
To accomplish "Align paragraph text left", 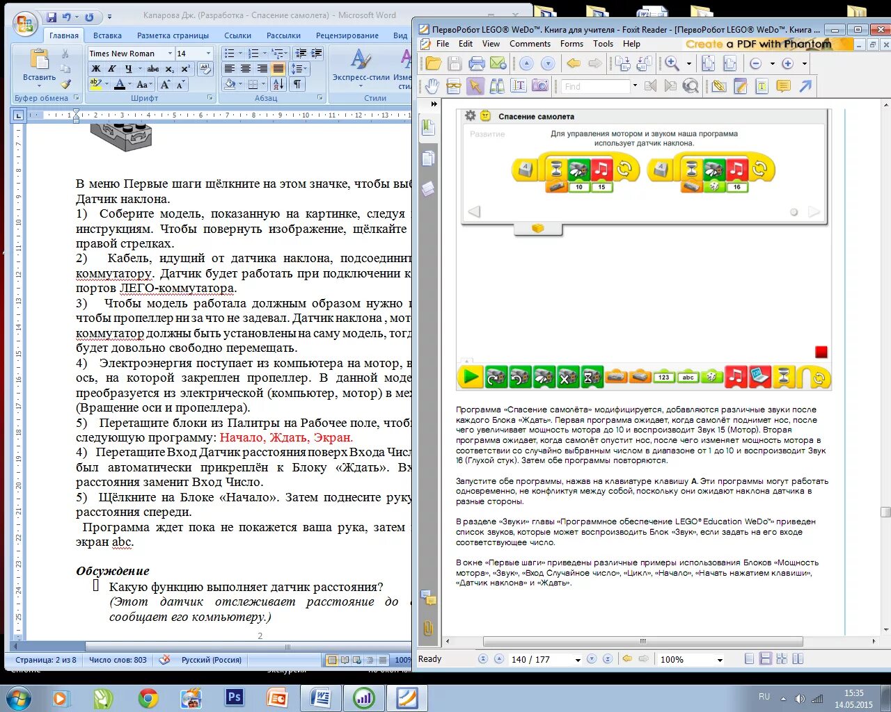I will tap(229, 69).
